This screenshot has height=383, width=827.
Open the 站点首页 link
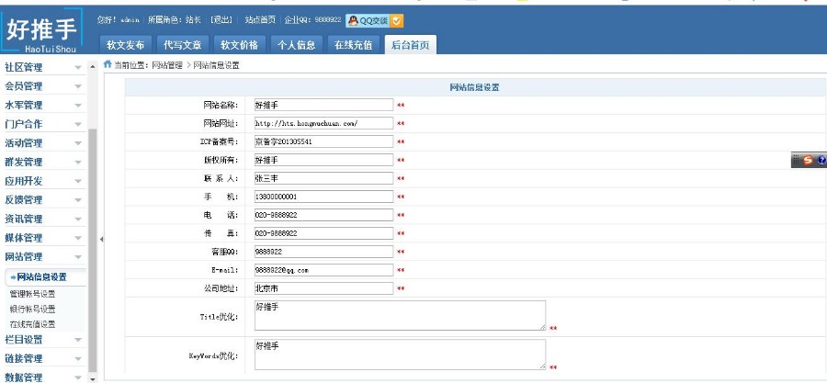pos(260,20)
